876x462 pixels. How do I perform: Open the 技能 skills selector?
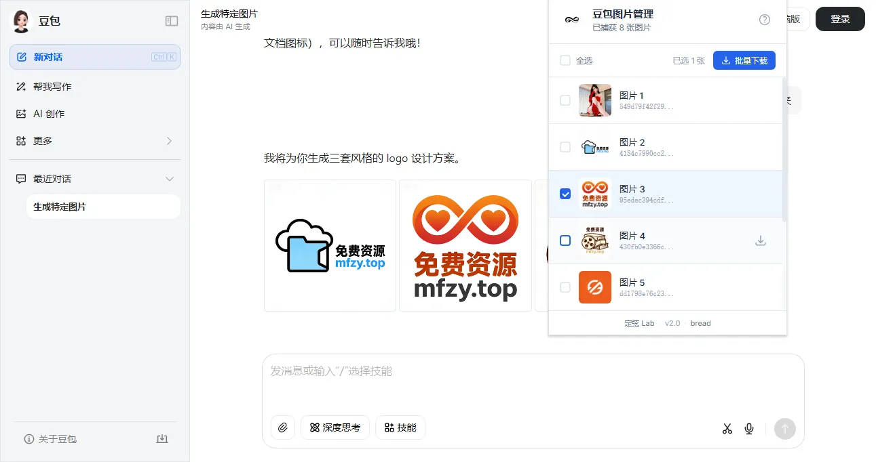400,427
